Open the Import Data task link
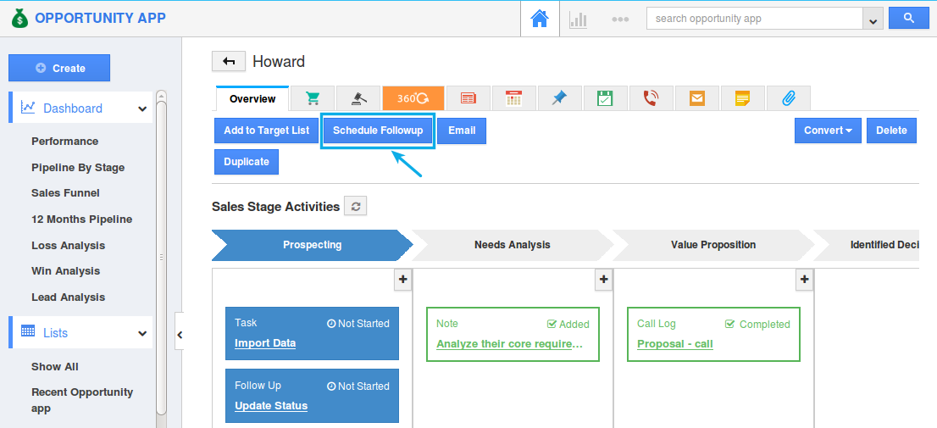 coord(265,343)
